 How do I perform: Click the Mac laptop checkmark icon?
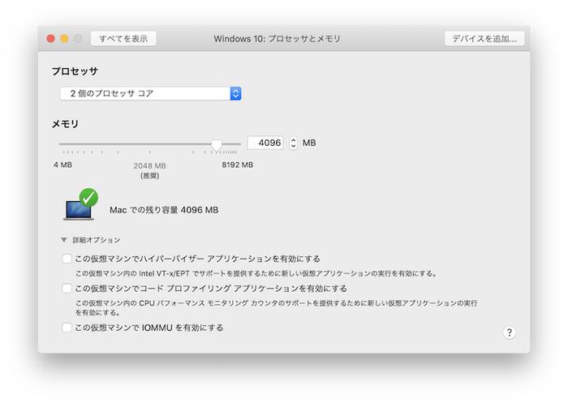coord(80,204)
